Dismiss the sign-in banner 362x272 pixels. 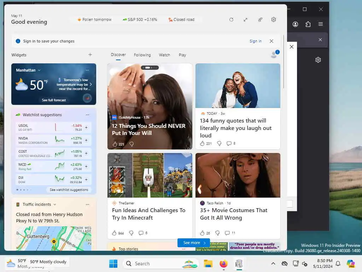271,41
